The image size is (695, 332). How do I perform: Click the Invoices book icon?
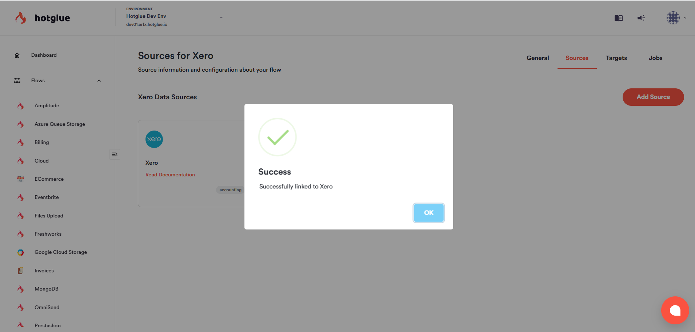(x=21, y=271)
